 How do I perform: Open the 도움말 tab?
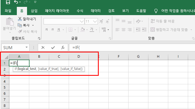coord(141,11)
